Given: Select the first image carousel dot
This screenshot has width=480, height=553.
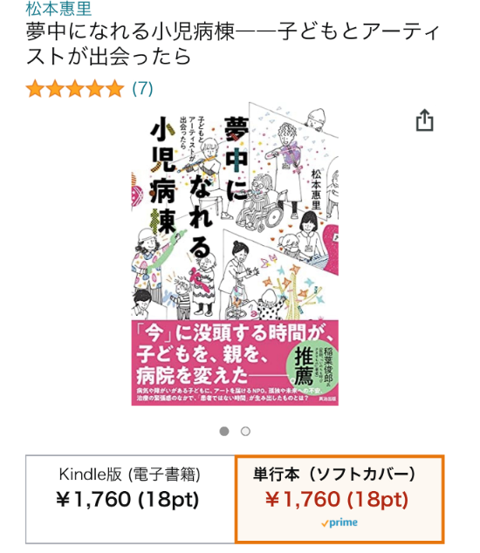Looking at the screenshot, I should 224,432.
